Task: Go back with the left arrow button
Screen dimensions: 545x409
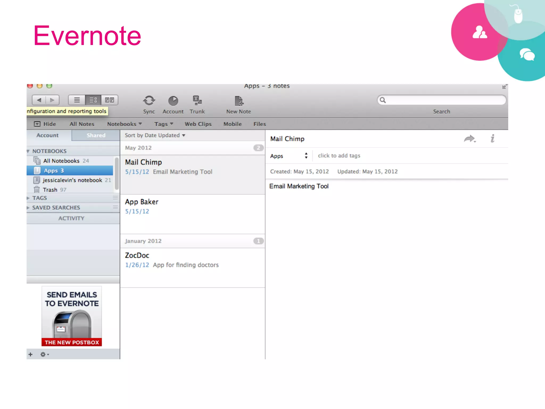Action: click(39, 100)
